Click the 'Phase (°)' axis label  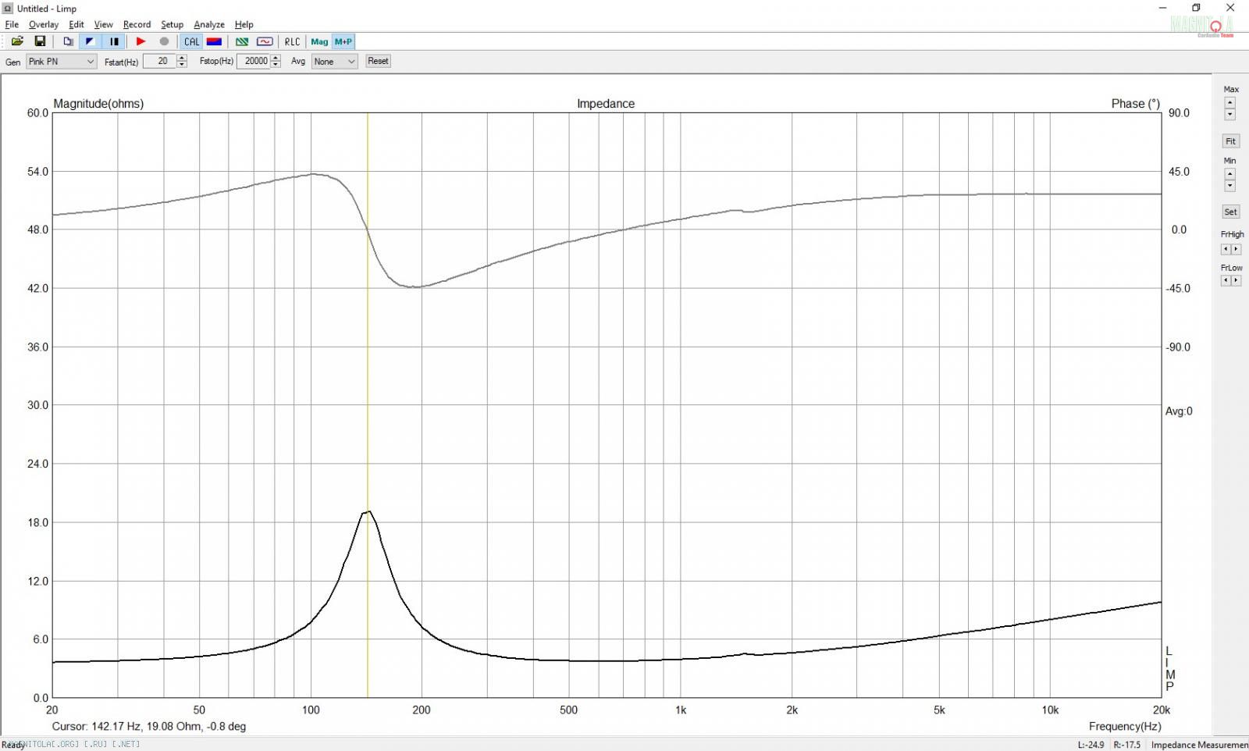[1136, 104]
